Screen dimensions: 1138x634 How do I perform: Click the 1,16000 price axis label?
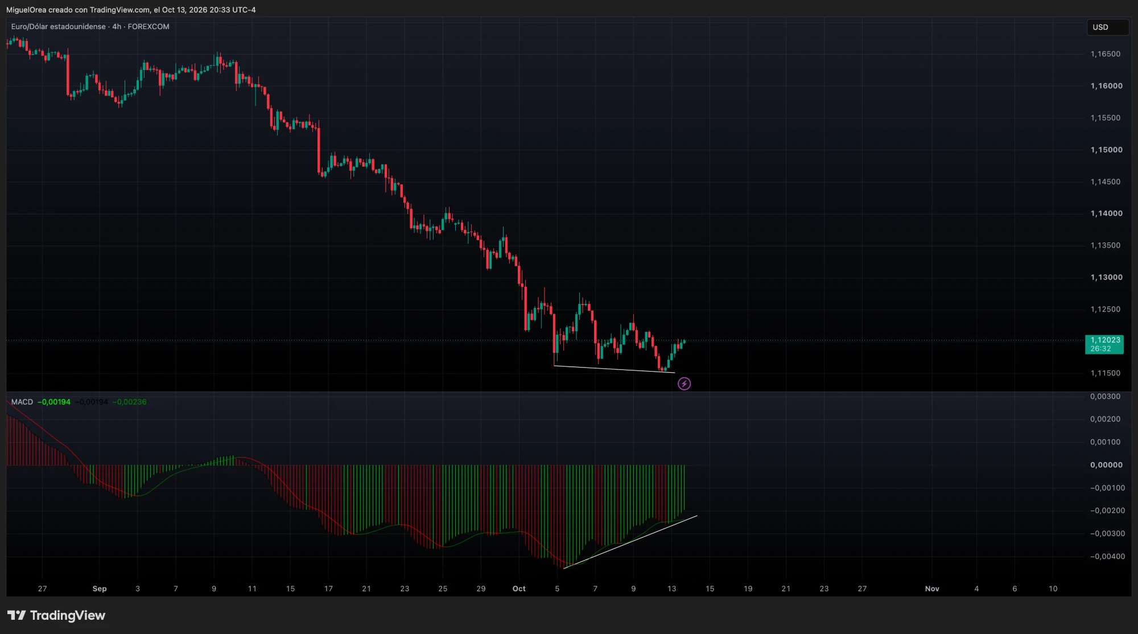point(1106,86)
